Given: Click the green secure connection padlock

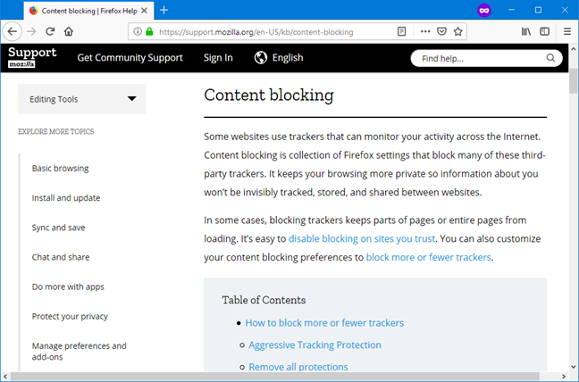Looking at the screenshot, I should point(149,31).
